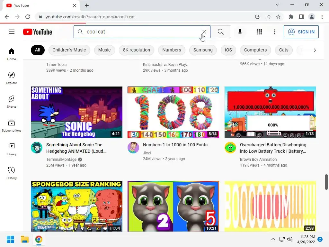Click the Chrome address bar URL

pos(90,17)
